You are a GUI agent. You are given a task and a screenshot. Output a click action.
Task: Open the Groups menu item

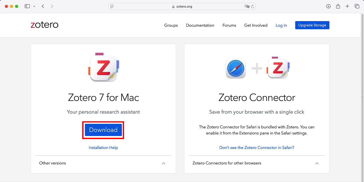click(171, 25)
